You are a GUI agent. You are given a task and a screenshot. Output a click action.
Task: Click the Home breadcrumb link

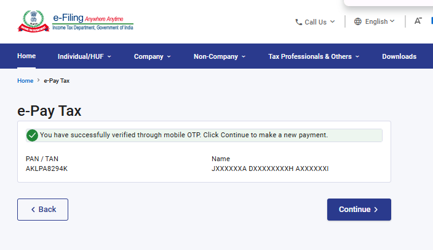tap(25, 81)
